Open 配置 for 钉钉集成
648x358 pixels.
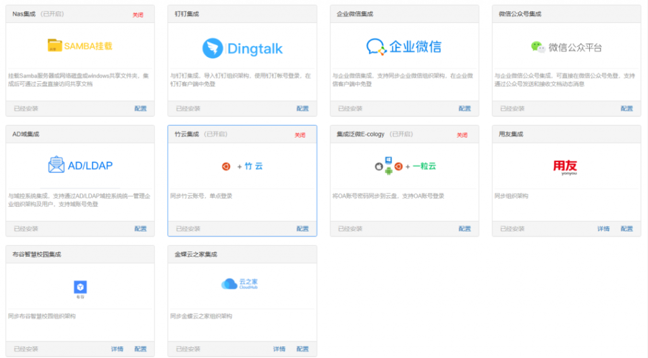tap(302, 108)
